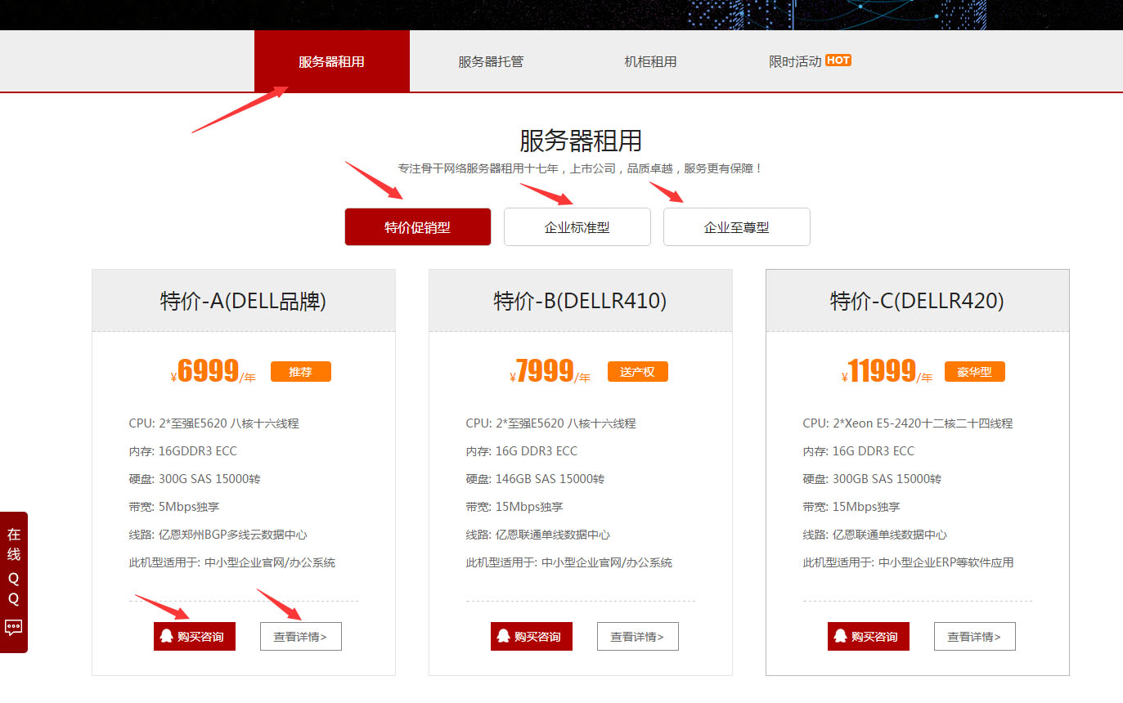Open the chat bubble icon in 在线QQ sidebar
Image resolution: width=1123 pixels, height=703 pixels.
click(14, 628)
